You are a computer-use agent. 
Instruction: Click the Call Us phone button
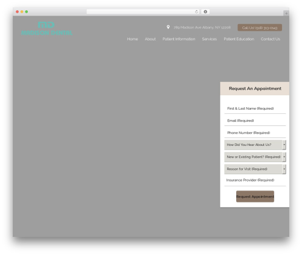(x=260, y=28)
